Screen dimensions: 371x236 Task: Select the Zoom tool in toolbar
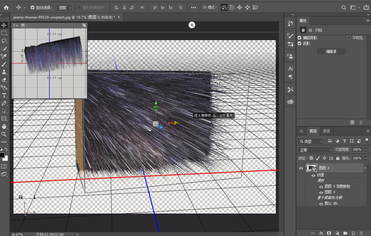coord(4,134)
